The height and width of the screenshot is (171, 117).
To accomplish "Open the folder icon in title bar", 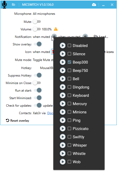I will [13, 5].
